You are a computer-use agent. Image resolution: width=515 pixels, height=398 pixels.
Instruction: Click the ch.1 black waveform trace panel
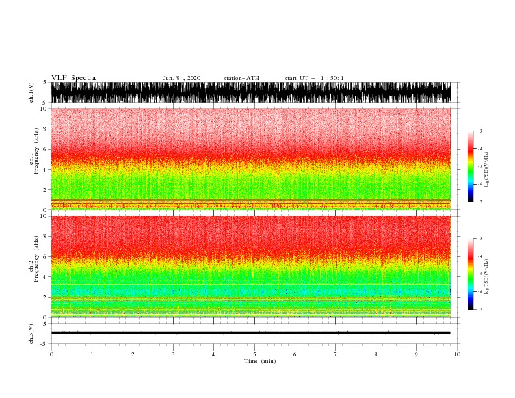point(251,92)
